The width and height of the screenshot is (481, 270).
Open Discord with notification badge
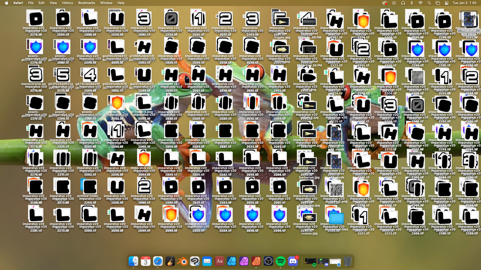click(293, 261)
